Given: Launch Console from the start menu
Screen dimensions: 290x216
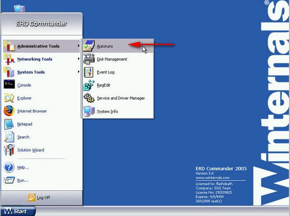Looking at the screenshot, I should click(42, 85).
